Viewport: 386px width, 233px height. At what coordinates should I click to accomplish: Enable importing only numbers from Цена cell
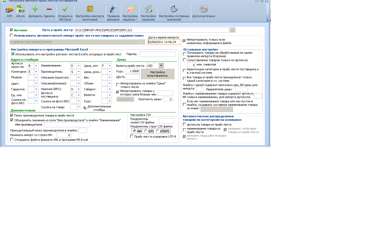pos(118,85)
